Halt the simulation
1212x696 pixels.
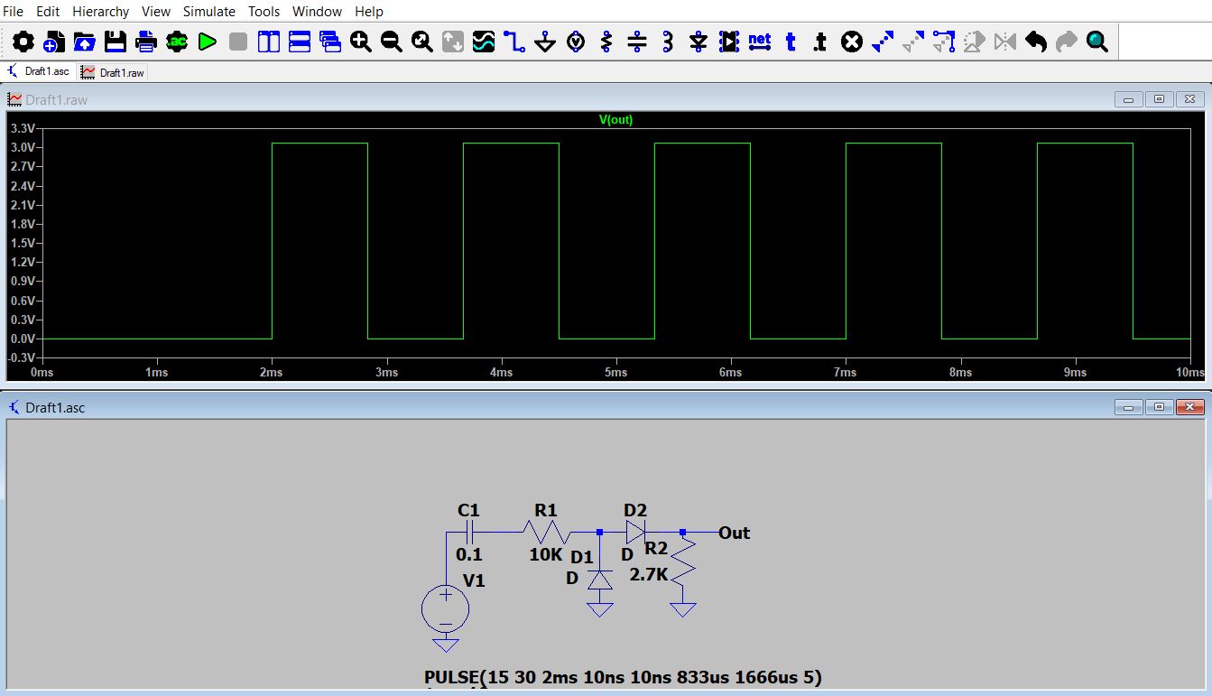tap(236, 41)
